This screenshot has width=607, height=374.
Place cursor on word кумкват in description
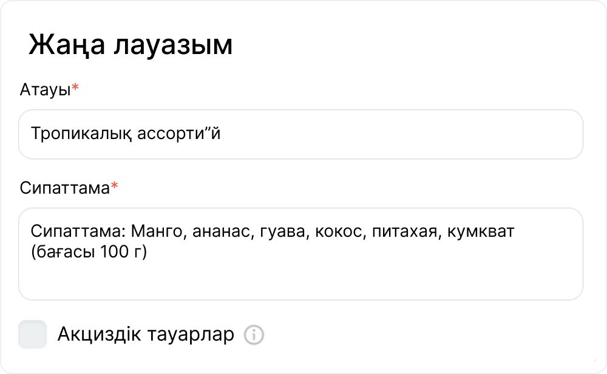coord(481,231)
